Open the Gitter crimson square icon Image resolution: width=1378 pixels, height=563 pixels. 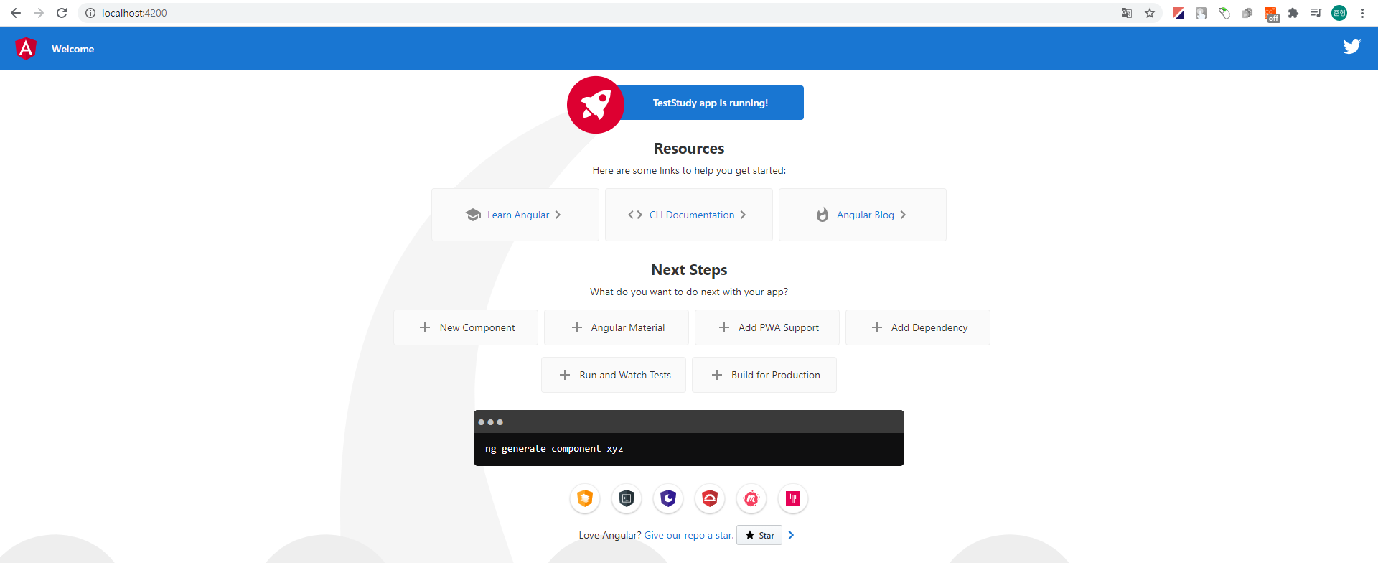(793, 498)
